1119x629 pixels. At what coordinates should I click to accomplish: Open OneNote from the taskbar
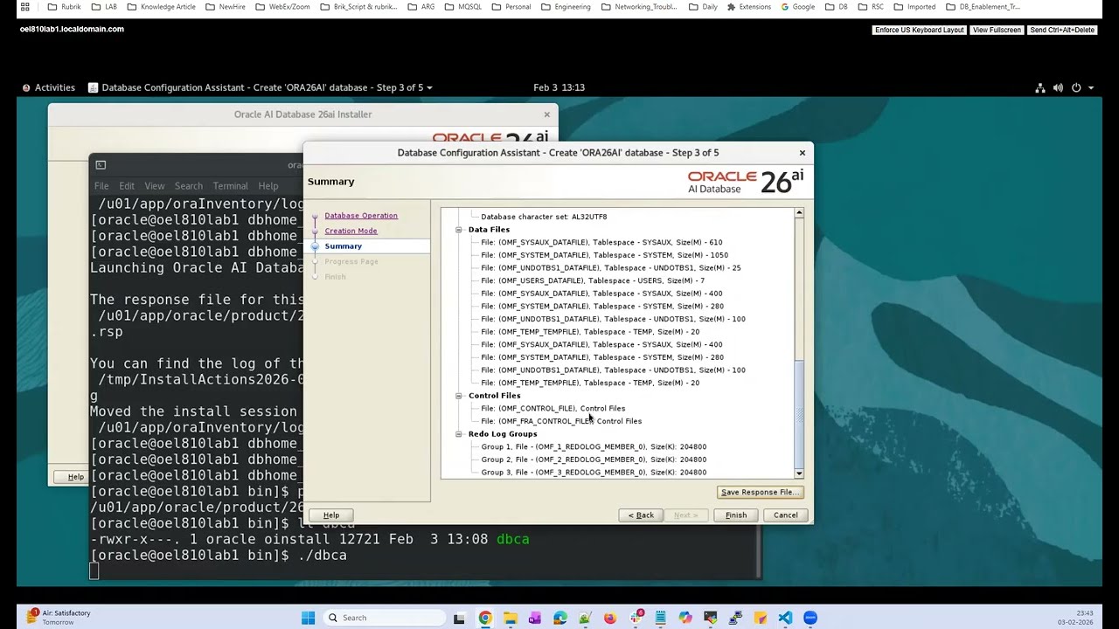point(535,618)
